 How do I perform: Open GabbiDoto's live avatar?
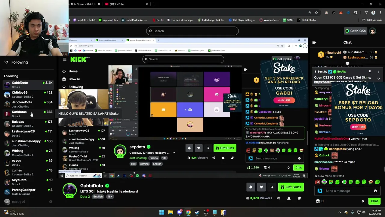[x=69, y=190]
